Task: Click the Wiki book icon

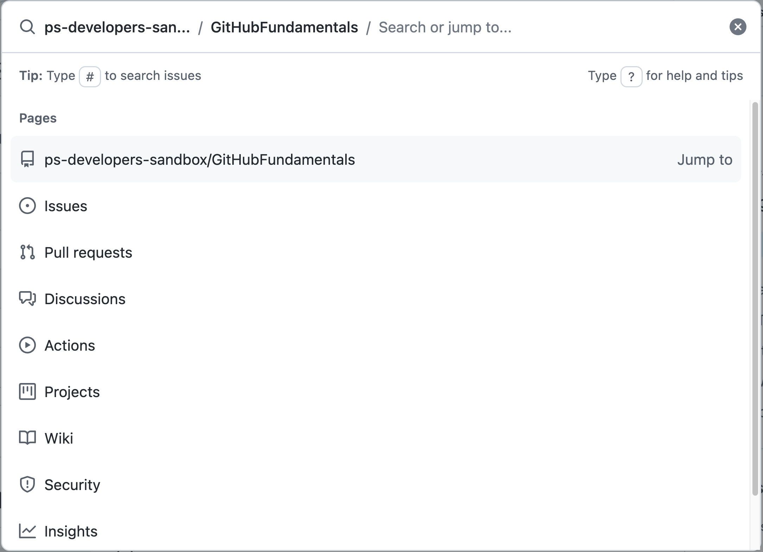Action: point(27,438)
